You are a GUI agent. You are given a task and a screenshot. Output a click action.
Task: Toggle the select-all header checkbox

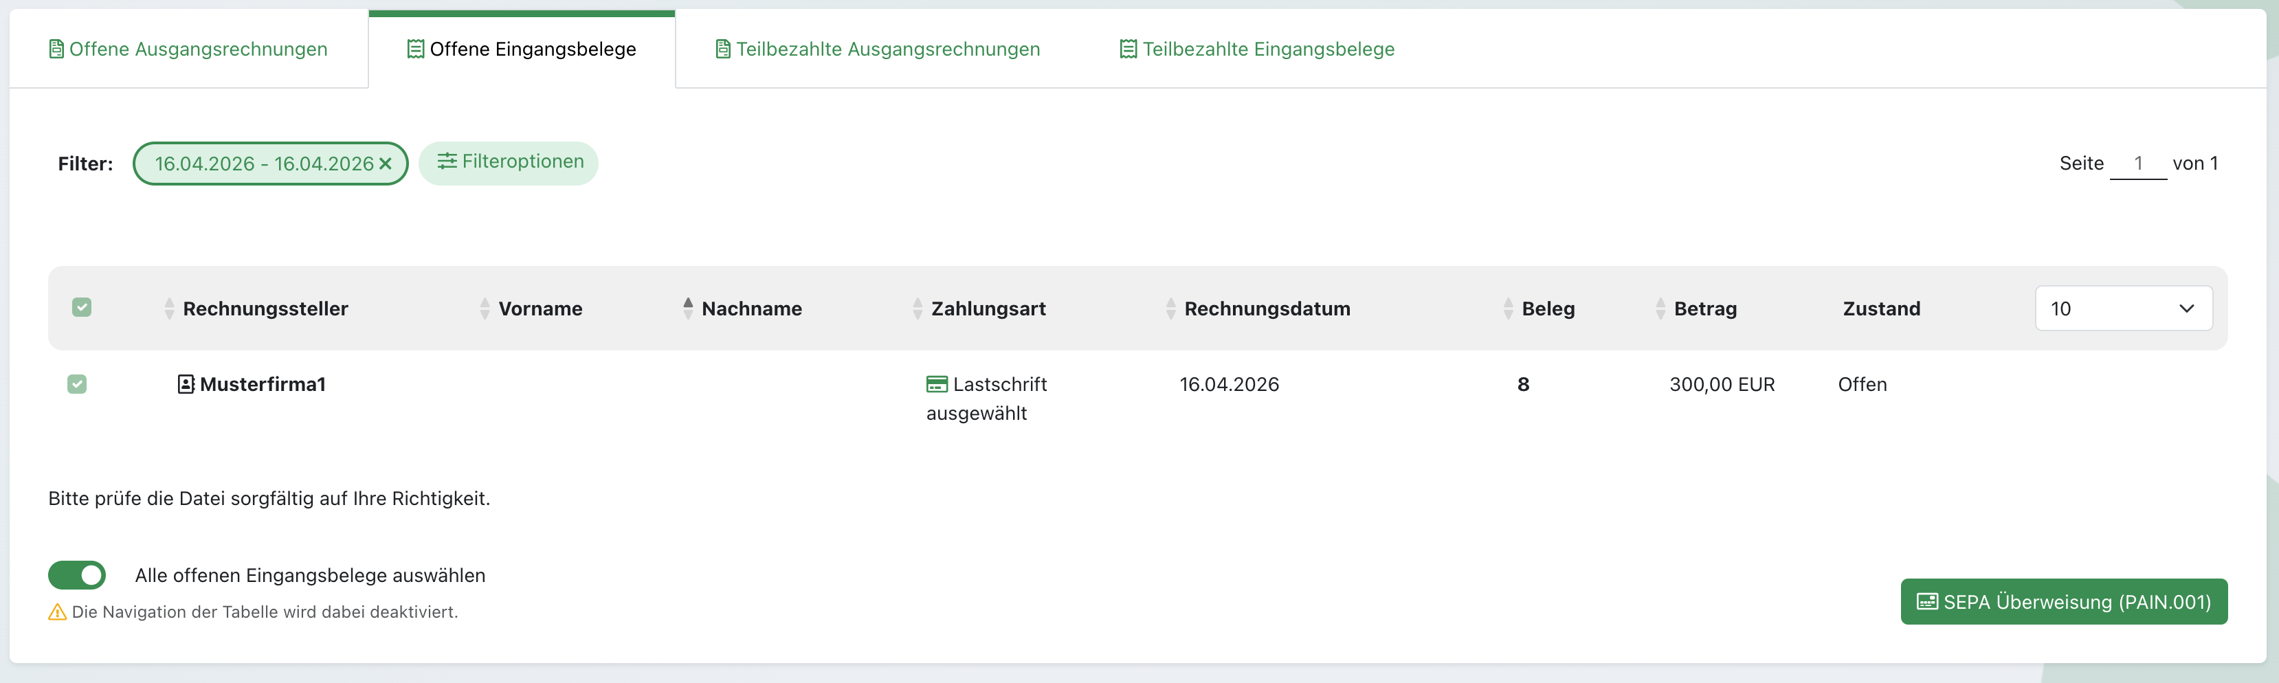(x=81, y=308)
